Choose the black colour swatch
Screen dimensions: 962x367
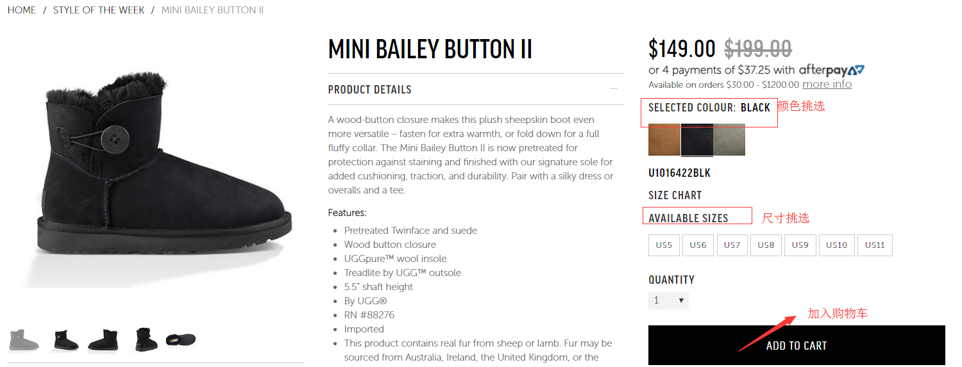(x=696, y=139)
